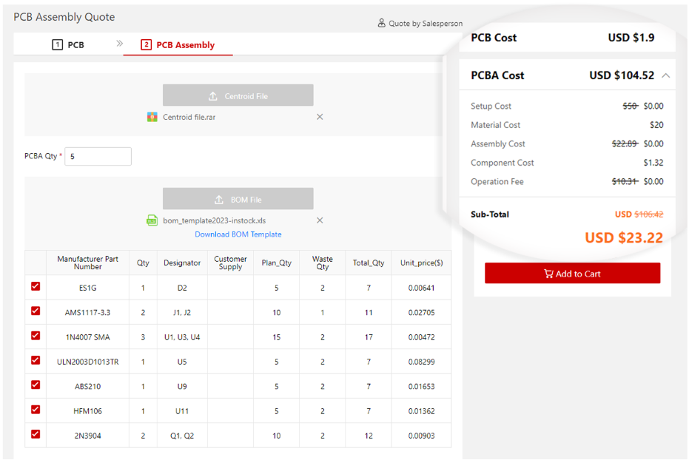Deselect the 2N3904 component row
Image resolution: width=689 pixels, height=460 pixels.
click(x=36, y=434)
